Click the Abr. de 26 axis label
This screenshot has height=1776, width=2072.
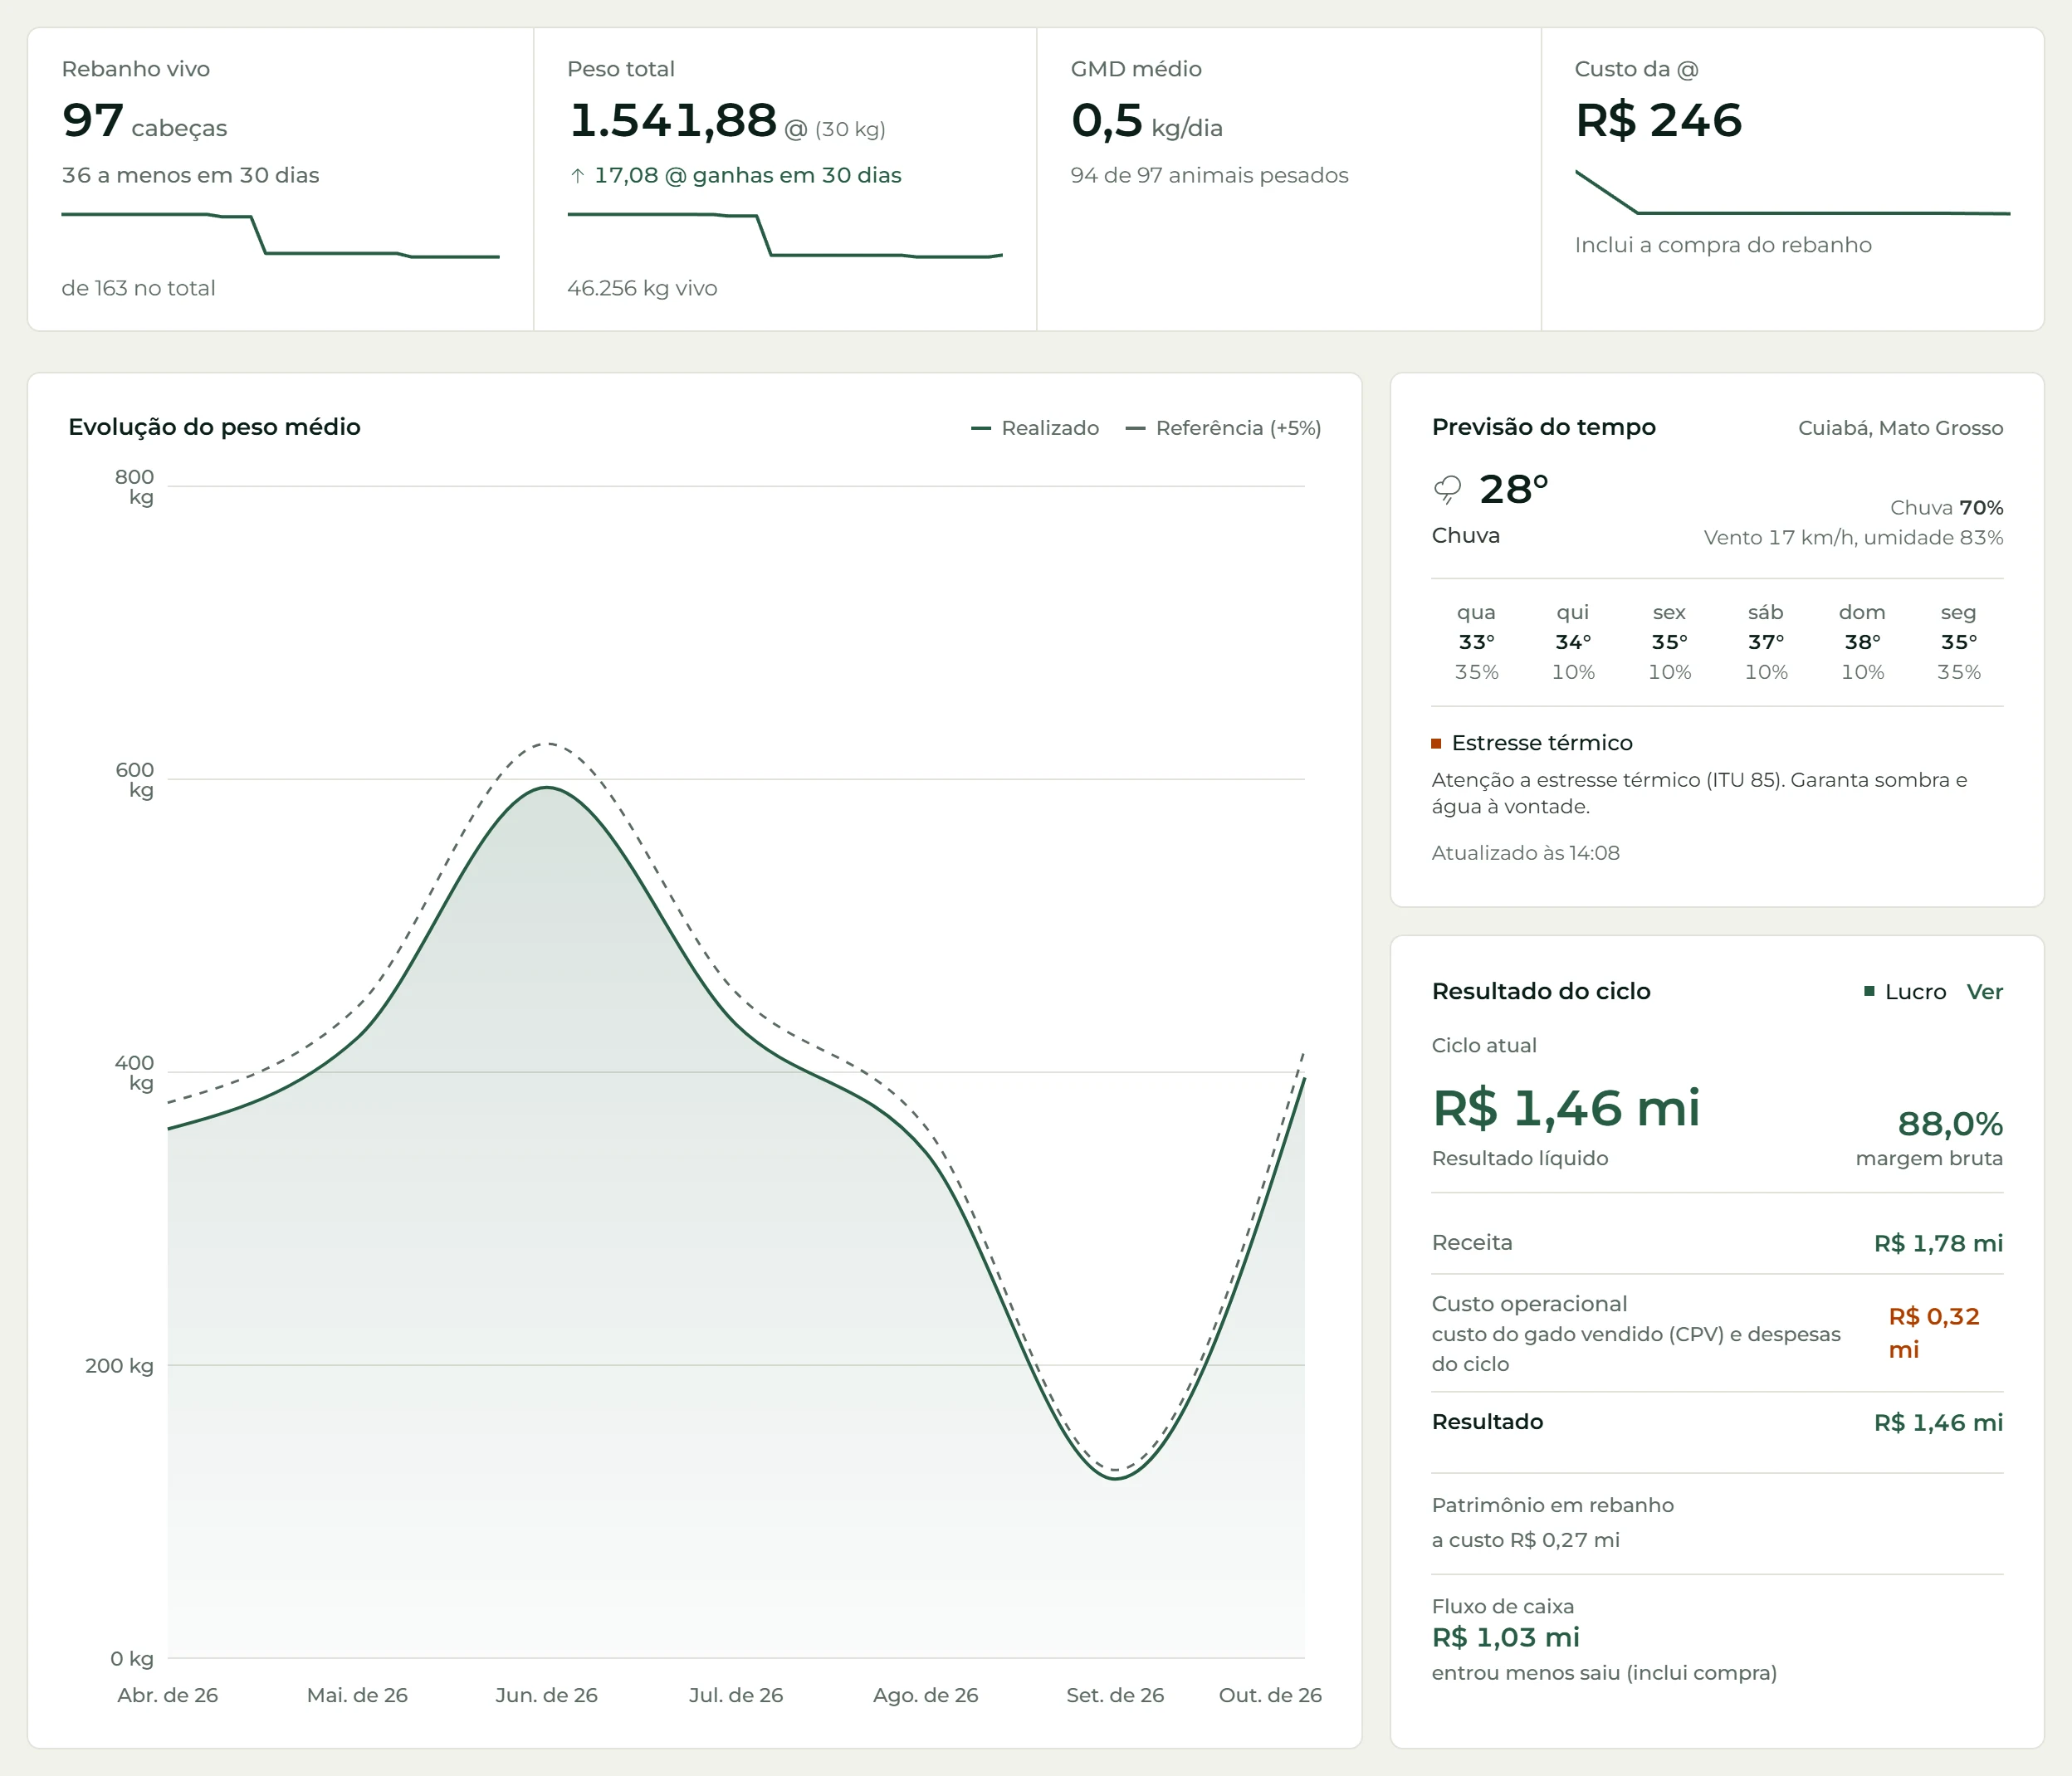point(167,1695)
